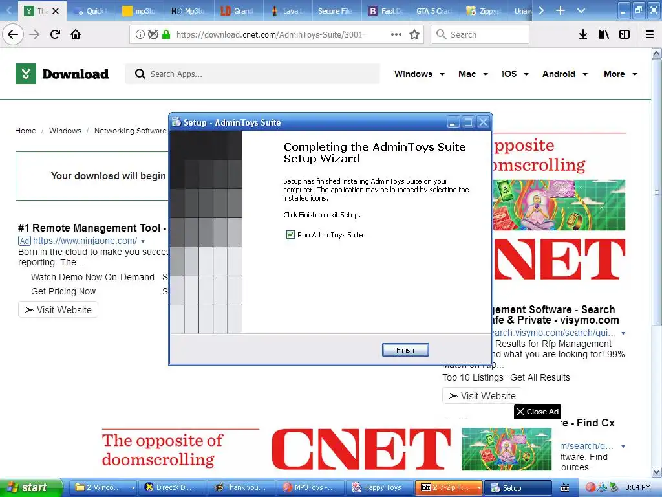Click the green padlock security icon

166,34
